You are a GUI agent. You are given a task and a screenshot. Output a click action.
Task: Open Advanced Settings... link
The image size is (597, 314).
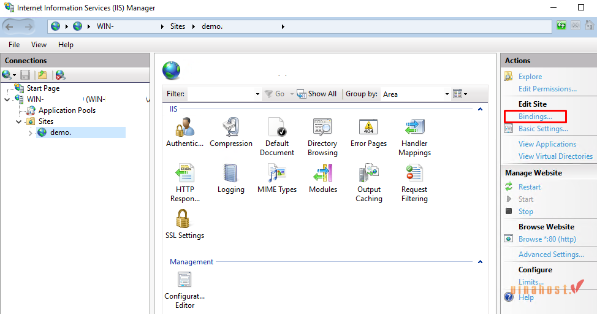click(551, 255)
